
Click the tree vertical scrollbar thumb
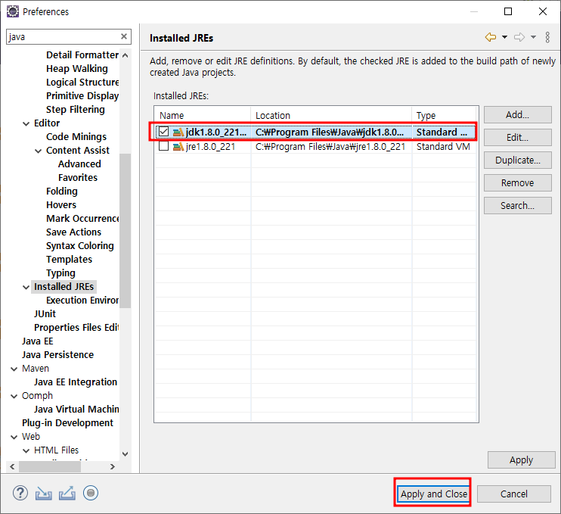(125, 231)
